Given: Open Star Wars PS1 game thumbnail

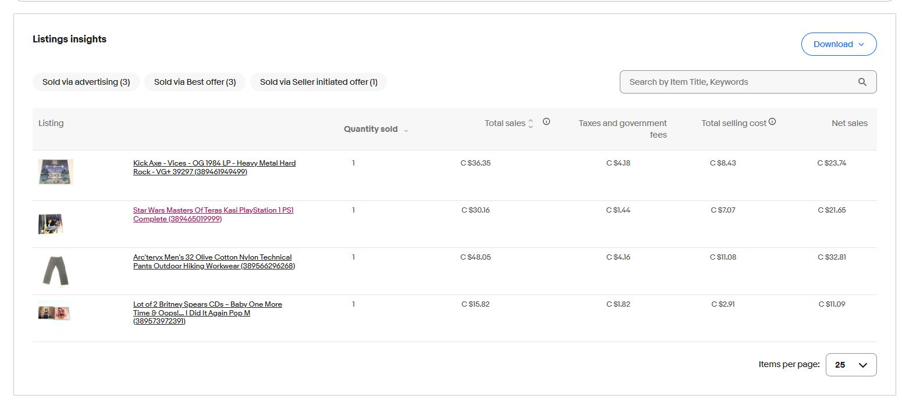Looking at the screenshot, I should pos(51,224).
